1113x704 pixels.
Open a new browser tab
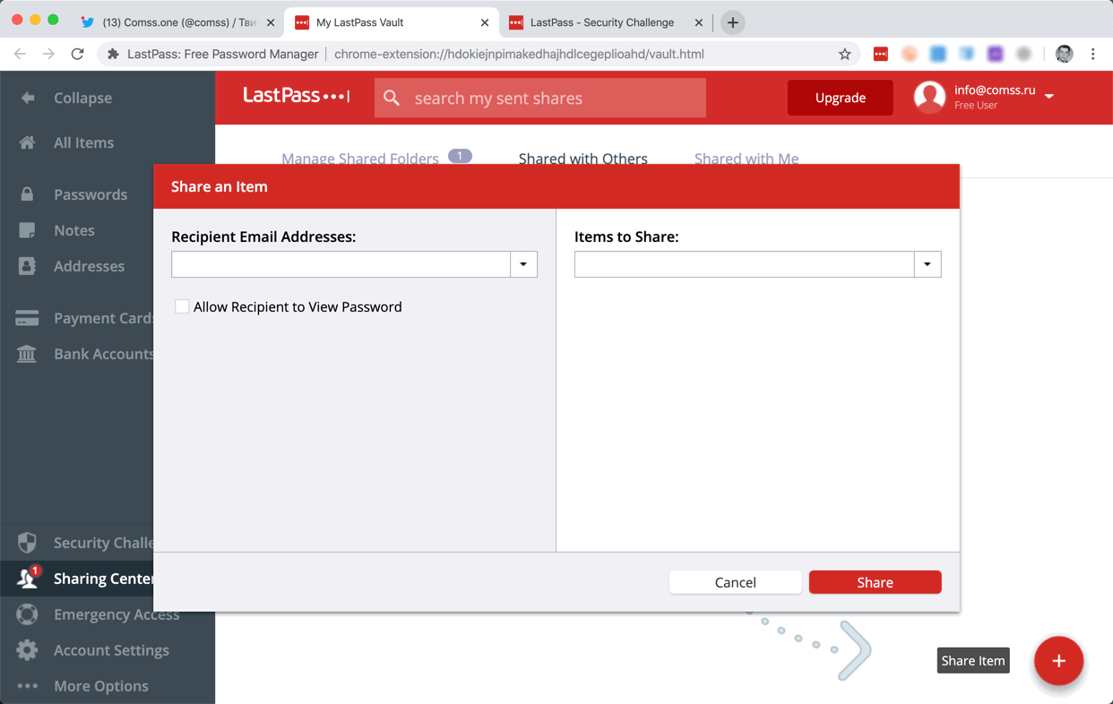(x=732, y=22)
